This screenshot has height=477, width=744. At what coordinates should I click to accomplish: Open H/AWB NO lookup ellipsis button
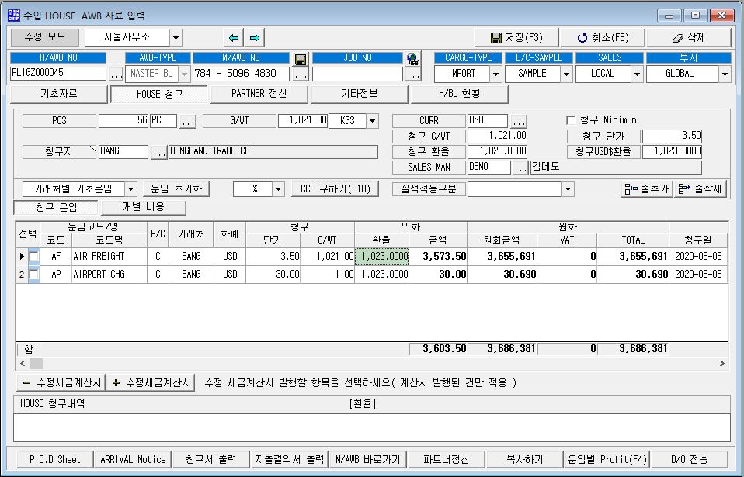point(115,74)
